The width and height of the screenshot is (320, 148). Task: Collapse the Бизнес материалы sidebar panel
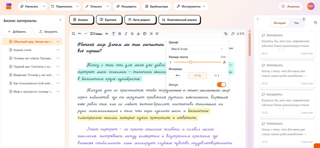tap(60, 20)
